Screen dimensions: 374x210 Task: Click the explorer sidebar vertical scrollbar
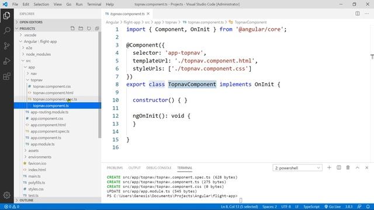coord(100,85)
